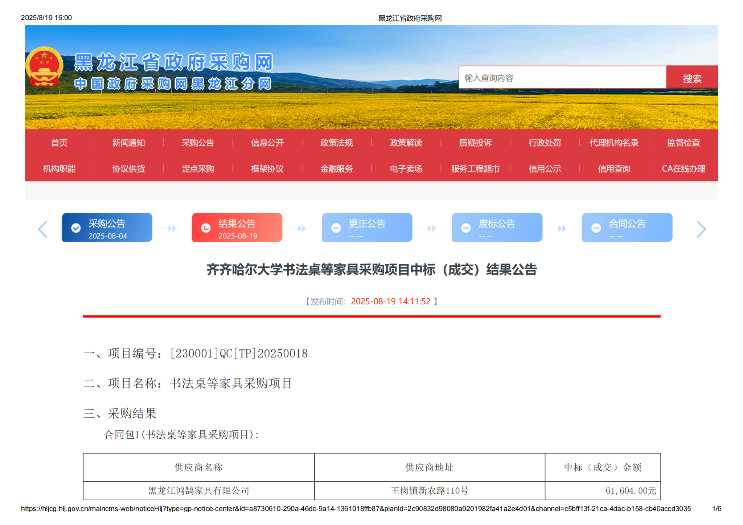743x525 pixels.
Task: Click 黑龙江省政府采购网 site title banner
Action: coord(173,62)
